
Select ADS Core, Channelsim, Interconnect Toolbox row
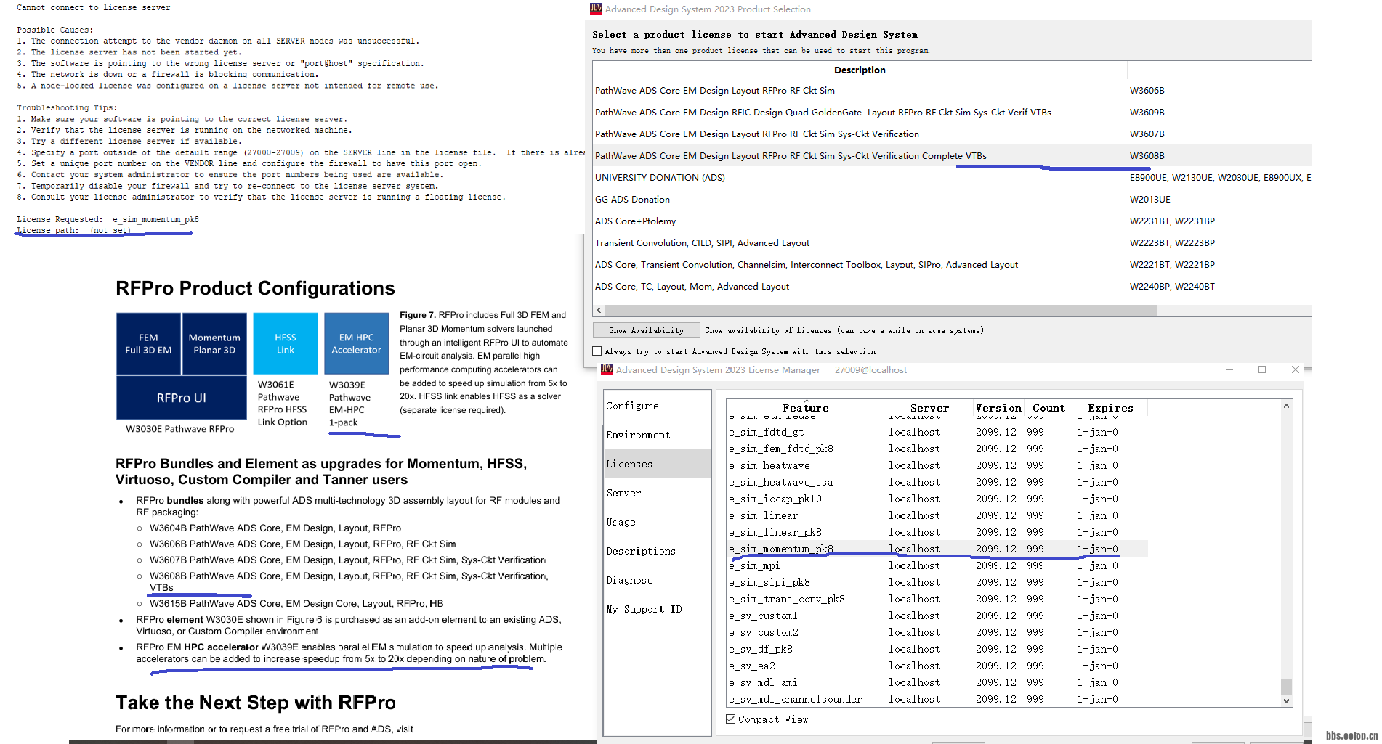click(x=953, y=265)
